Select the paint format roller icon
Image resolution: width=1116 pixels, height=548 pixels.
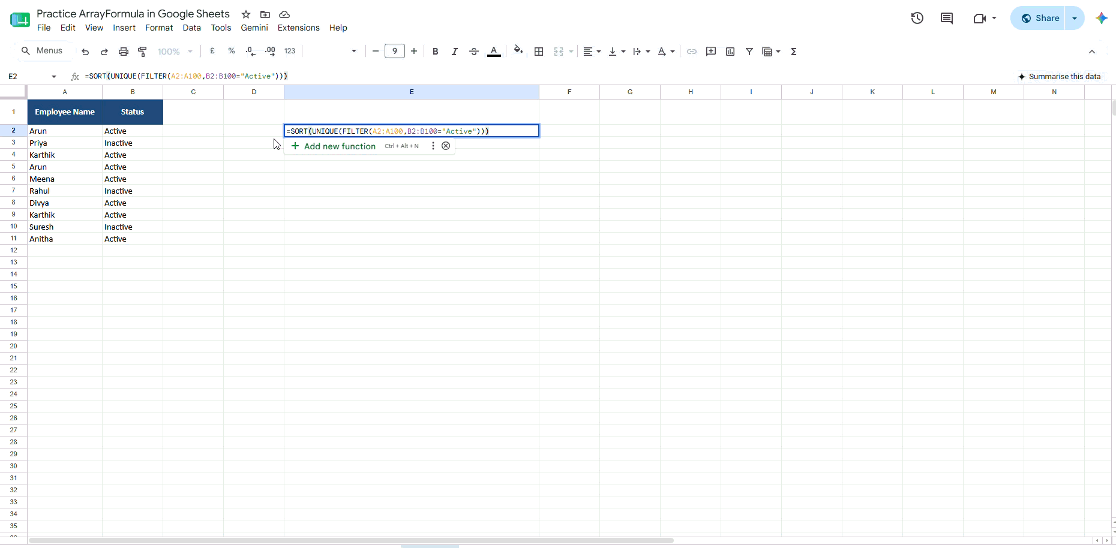(143, 52)
